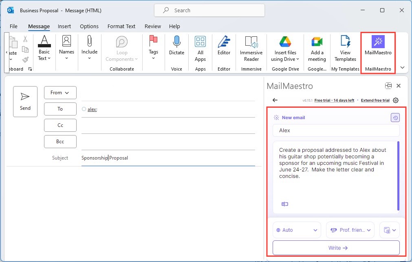
Task: Click the Subject field with Sponsorship Proposal
Action: pos(168,158)
